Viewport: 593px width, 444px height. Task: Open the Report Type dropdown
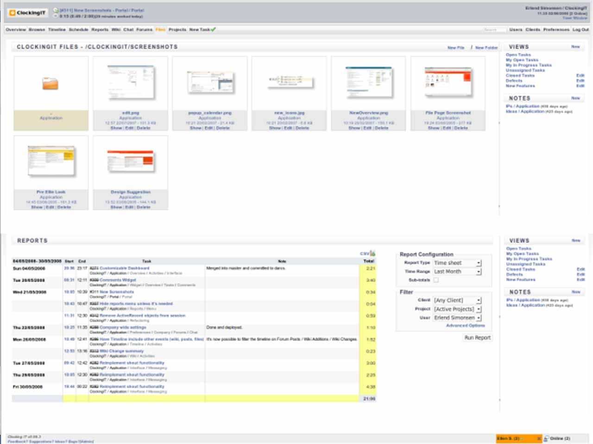457,263
